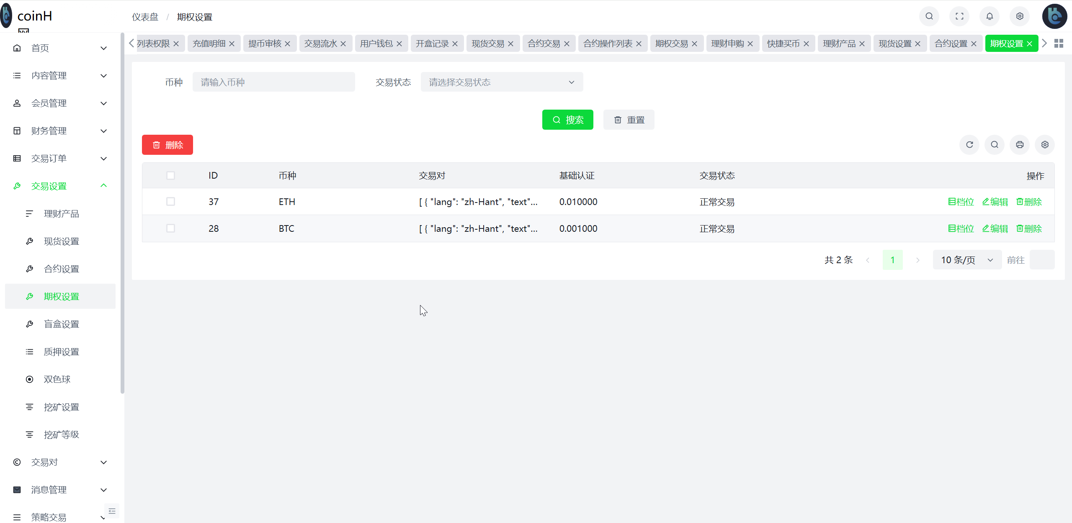
Task: Select the checkbox for row ID 28
Action: pos(170,228)
